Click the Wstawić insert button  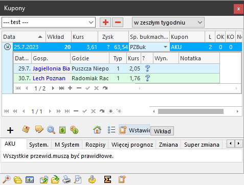134,130
